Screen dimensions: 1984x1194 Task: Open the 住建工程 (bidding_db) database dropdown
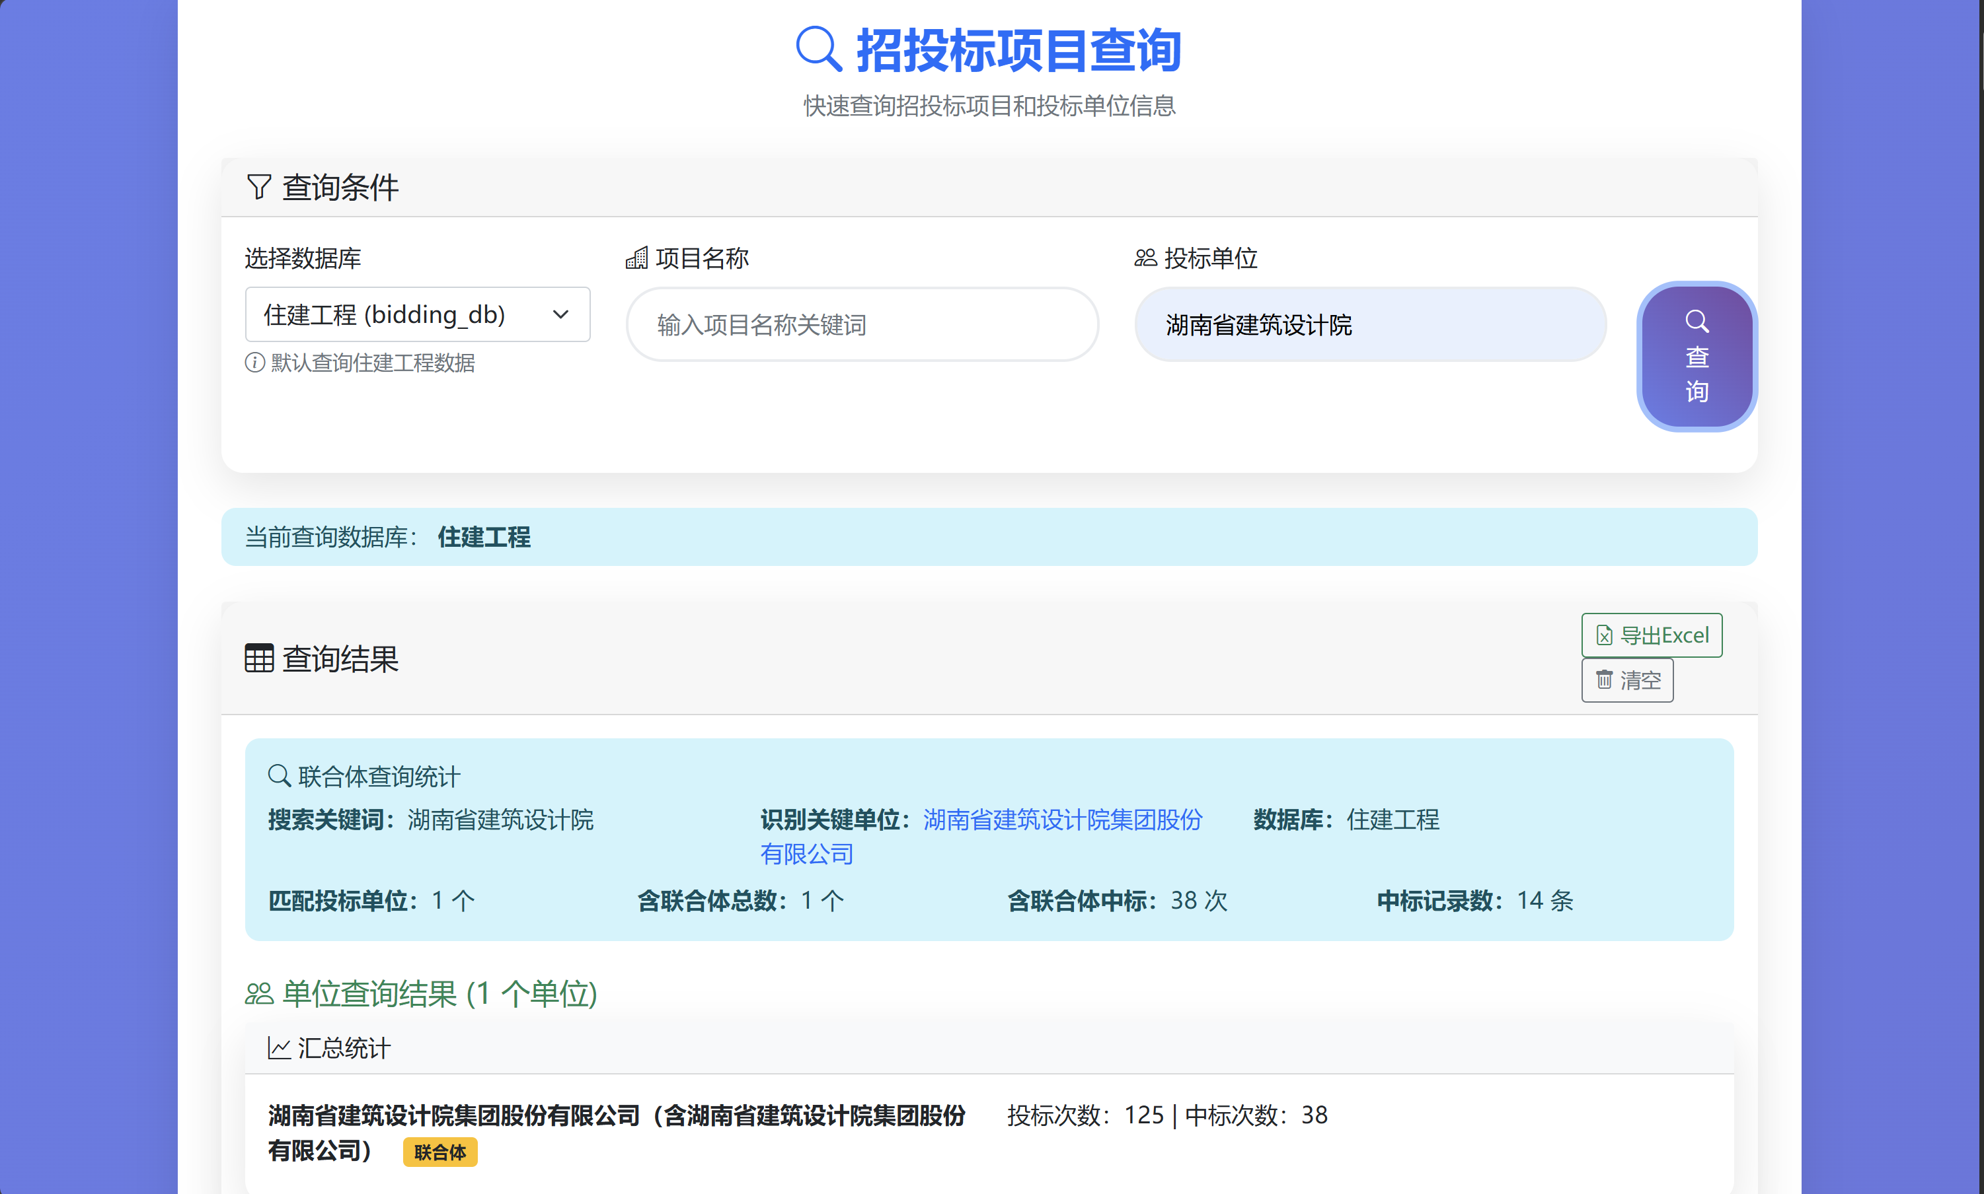(417, 314)
